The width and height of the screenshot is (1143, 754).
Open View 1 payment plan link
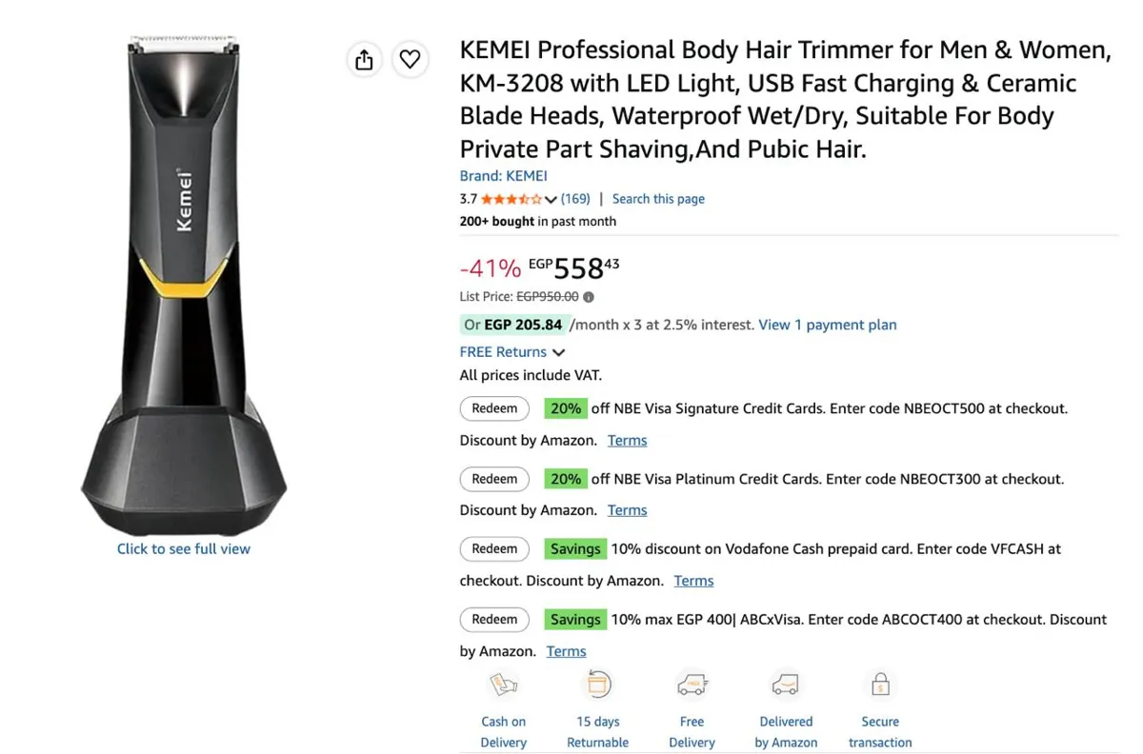point(828,325)
